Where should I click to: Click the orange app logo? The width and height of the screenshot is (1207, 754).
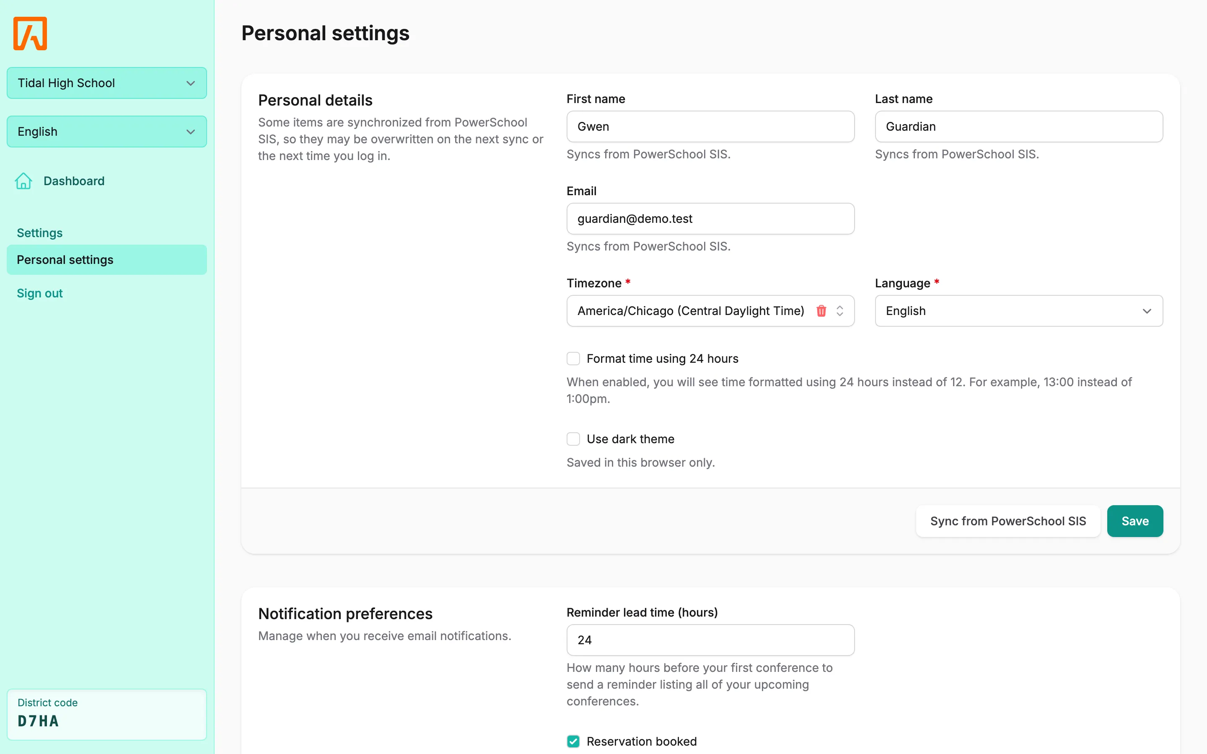pyautogui.click(x=30, y=34)
